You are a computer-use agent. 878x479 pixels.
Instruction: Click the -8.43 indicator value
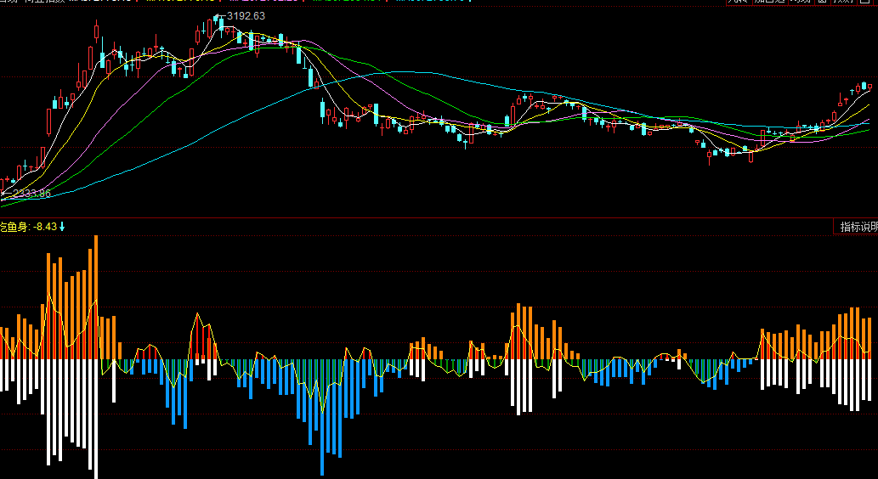click(x=45, y=227)
